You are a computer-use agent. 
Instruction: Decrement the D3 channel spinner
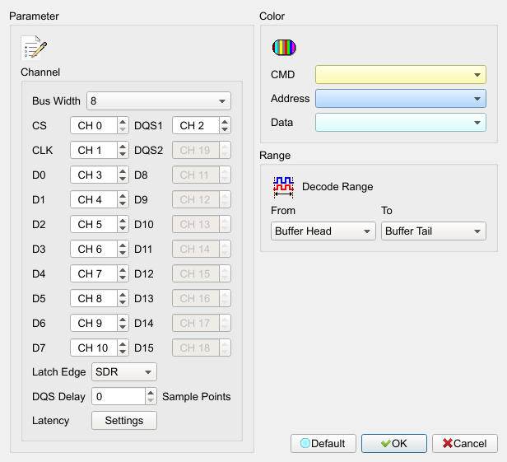pyautogui.click(x=123, y=253)
